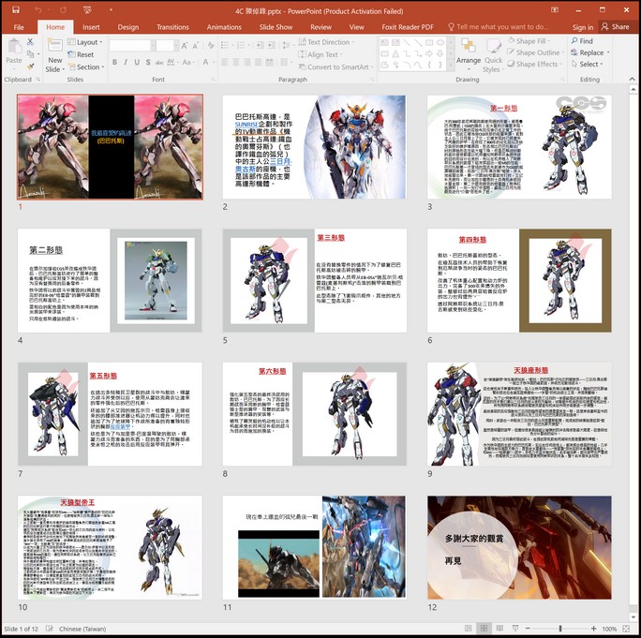Open Text Direction dropdown

point(326,42)
